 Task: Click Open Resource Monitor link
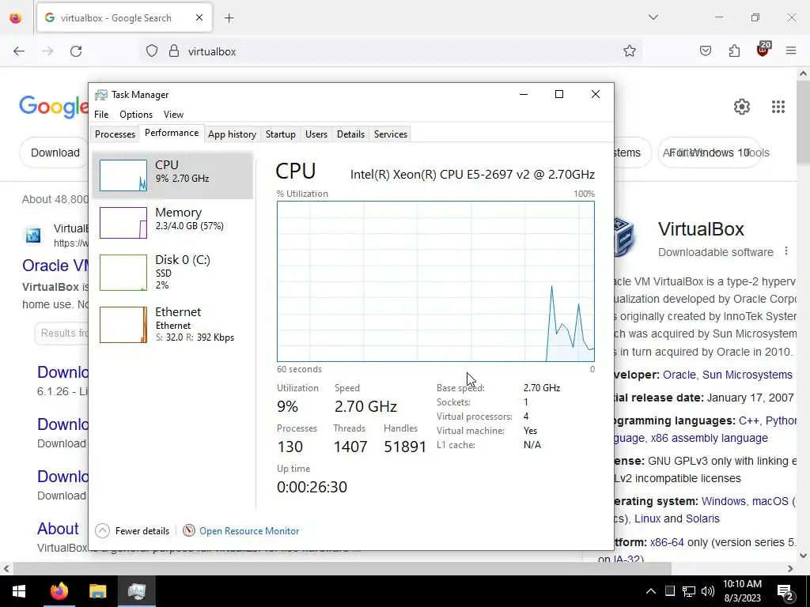tap(249, 530)
